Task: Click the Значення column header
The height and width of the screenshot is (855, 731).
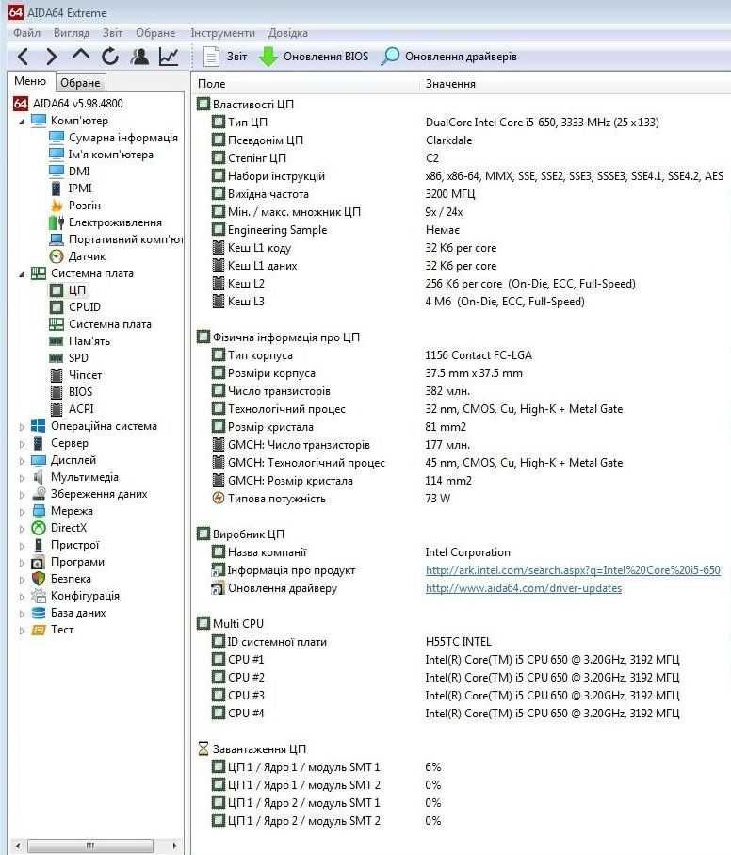Action: point(450,84)
